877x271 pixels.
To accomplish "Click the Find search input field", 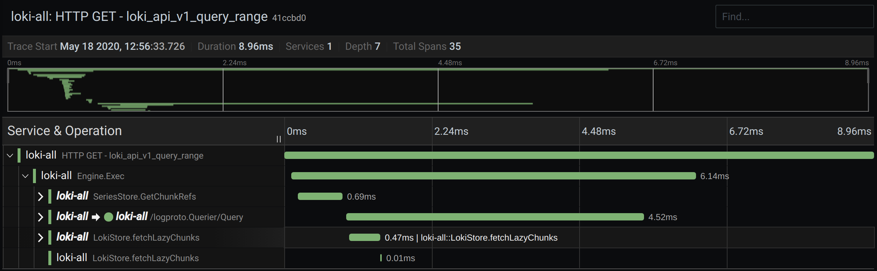I will pos(794,16).
